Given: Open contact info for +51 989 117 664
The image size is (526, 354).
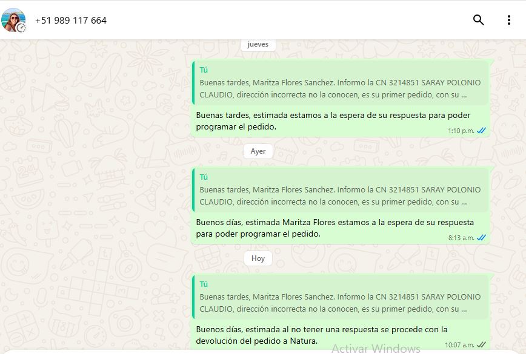Looking at the screenshot, I should [71, 21].
